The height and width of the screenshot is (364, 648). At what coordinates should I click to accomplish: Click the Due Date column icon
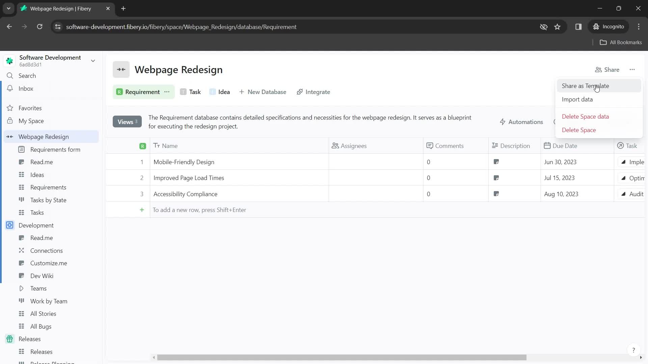click(548, 146)
